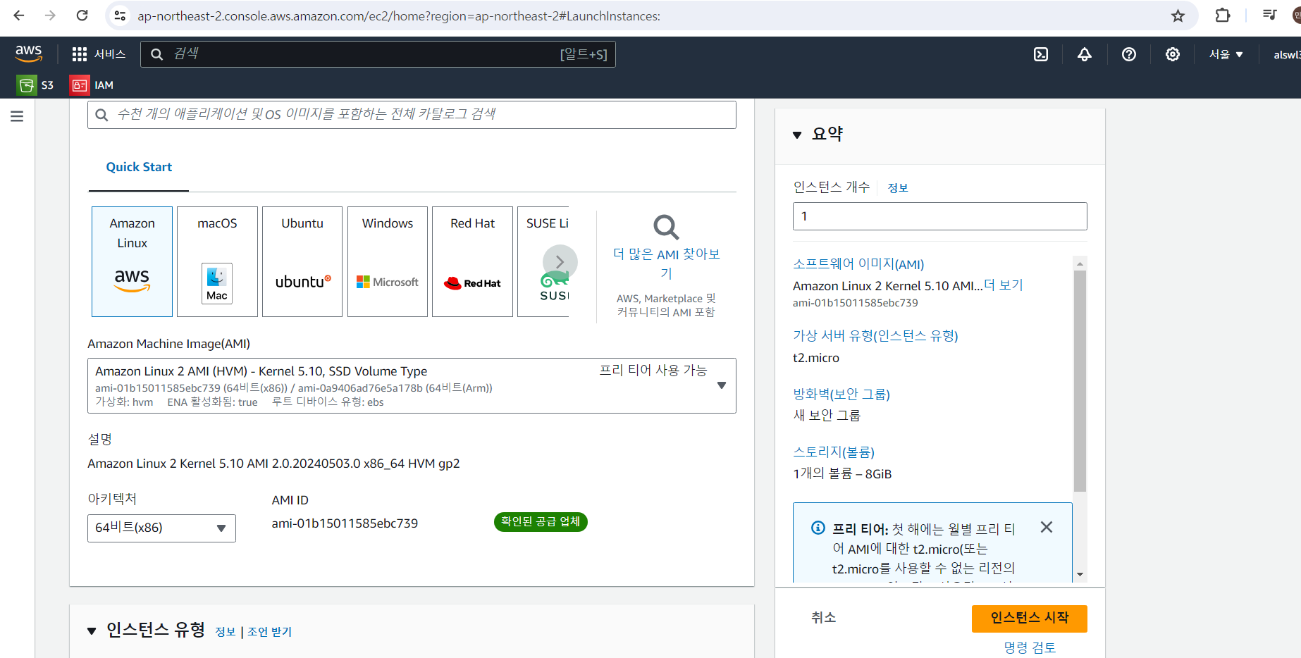Open the 서비스 services grid menu
The image size is (1301, 658).
click(99, 54)
